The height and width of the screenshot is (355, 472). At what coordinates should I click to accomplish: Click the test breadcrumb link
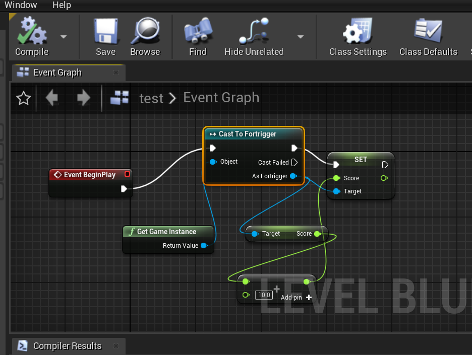click(x=151, y=98)
